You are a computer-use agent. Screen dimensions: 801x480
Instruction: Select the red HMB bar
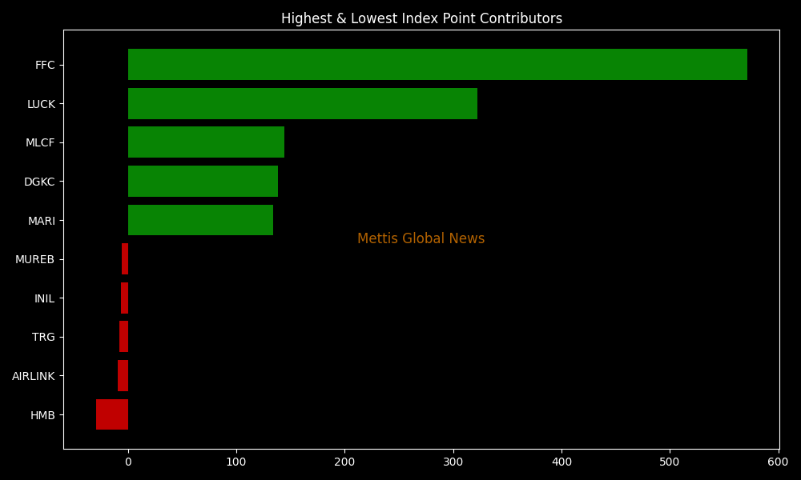tap(112, 414)
